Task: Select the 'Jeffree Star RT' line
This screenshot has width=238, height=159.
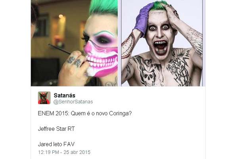Action: pyautogui.click(x=56, y=129)
